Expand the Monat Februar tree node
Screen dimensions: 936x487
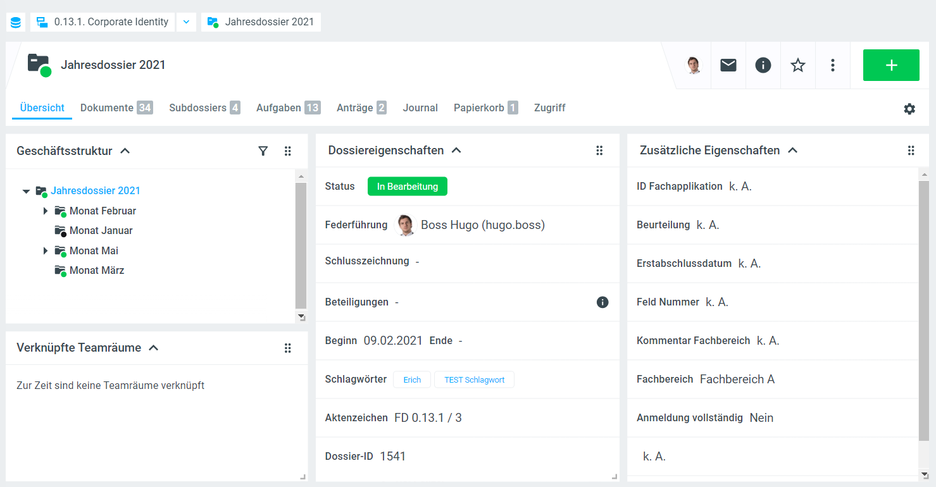pos(46,211)
